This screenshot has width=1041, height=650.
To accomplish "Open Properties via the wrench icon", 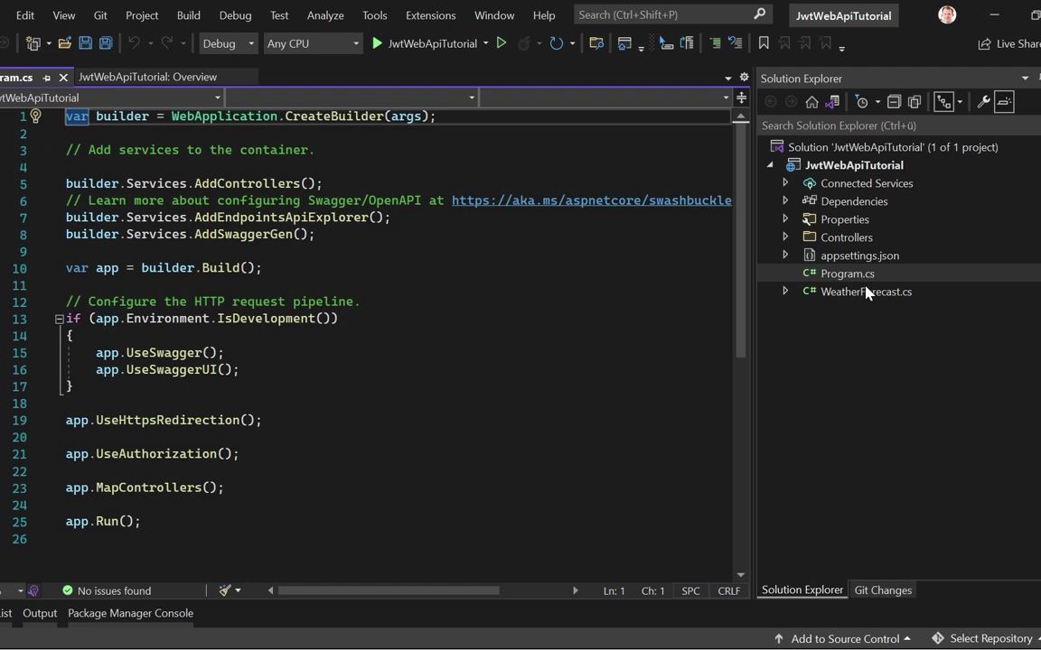I will [x=983, y=102].
